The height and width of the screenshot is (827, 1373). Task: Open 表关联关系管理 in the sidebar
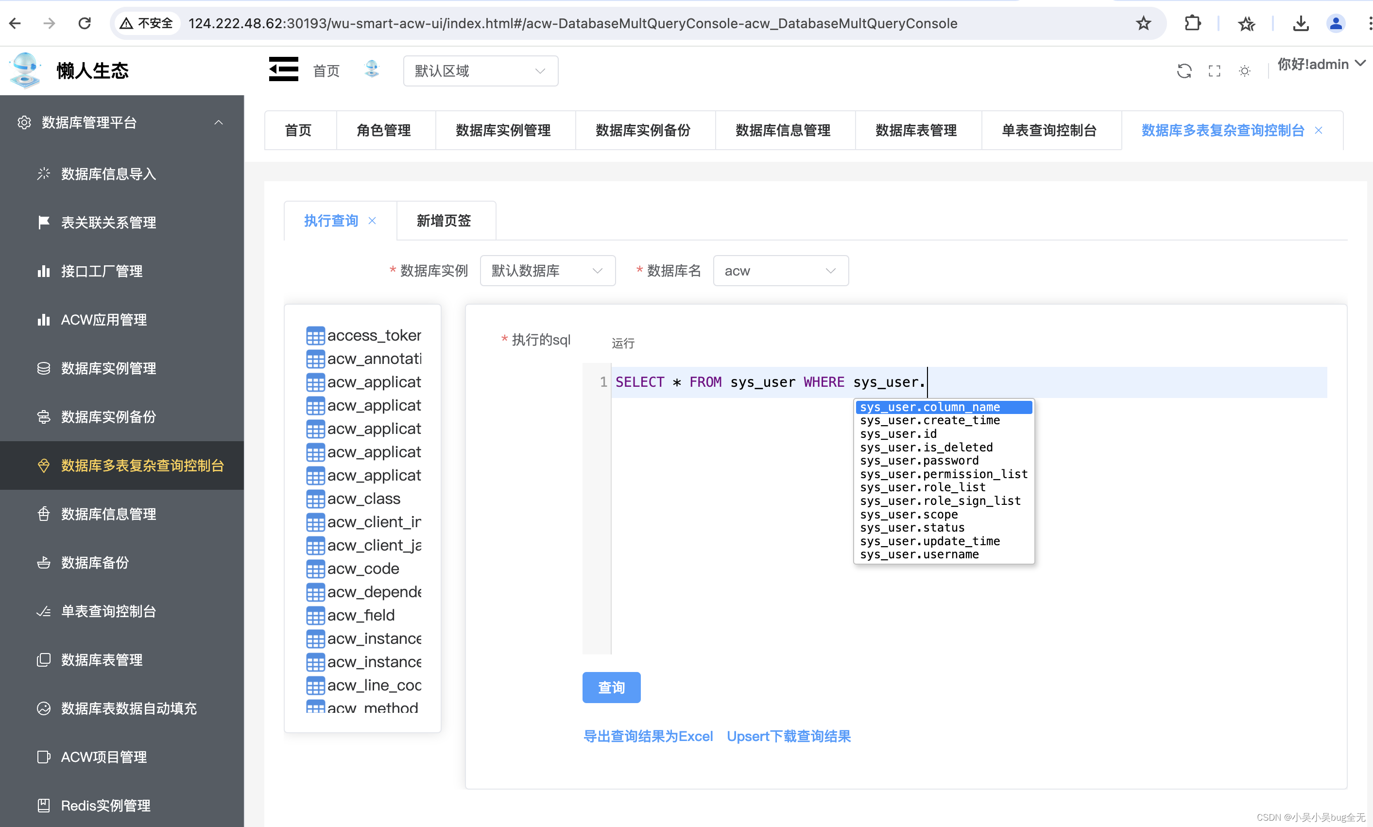(x=108, y=223)
